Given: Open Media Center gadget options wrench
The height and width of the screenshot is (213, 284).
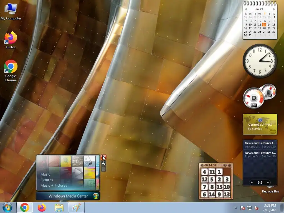Looking at the screenshot, I should pos(103,163).
